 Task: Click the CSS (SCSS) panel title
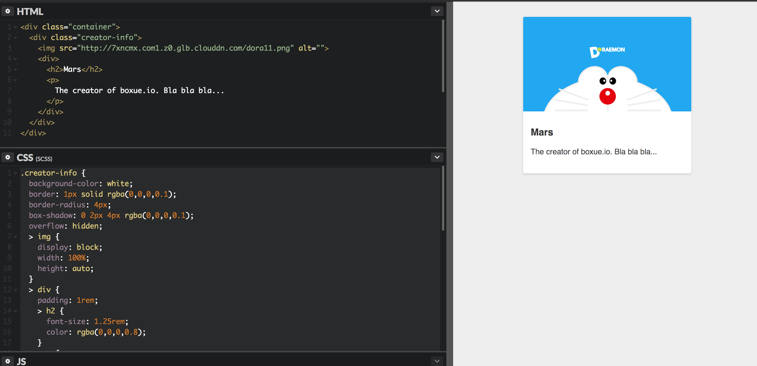pyautogui.click(x=34, y=158)
